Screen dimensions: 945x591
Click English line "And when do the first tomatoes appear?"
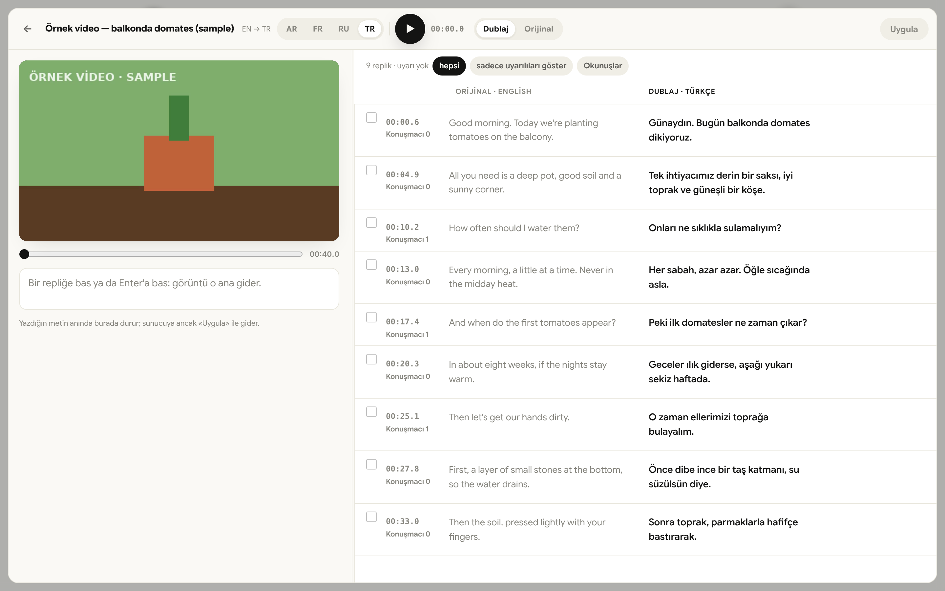coord(532,322)
